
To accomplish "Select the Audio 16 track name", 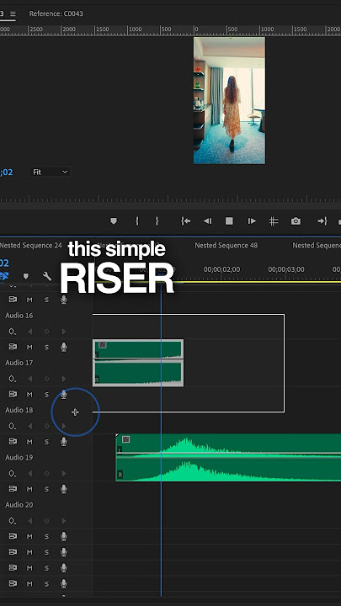I will (x=19, y=316).
